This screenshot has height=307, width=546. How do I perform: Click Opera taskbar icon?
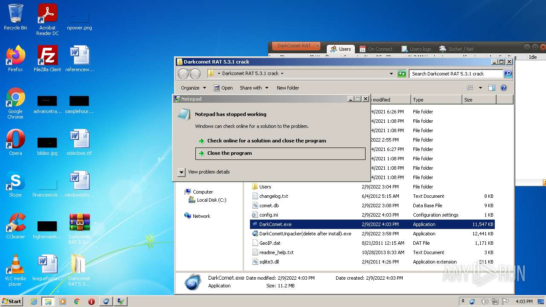click(x=91, y=301)
